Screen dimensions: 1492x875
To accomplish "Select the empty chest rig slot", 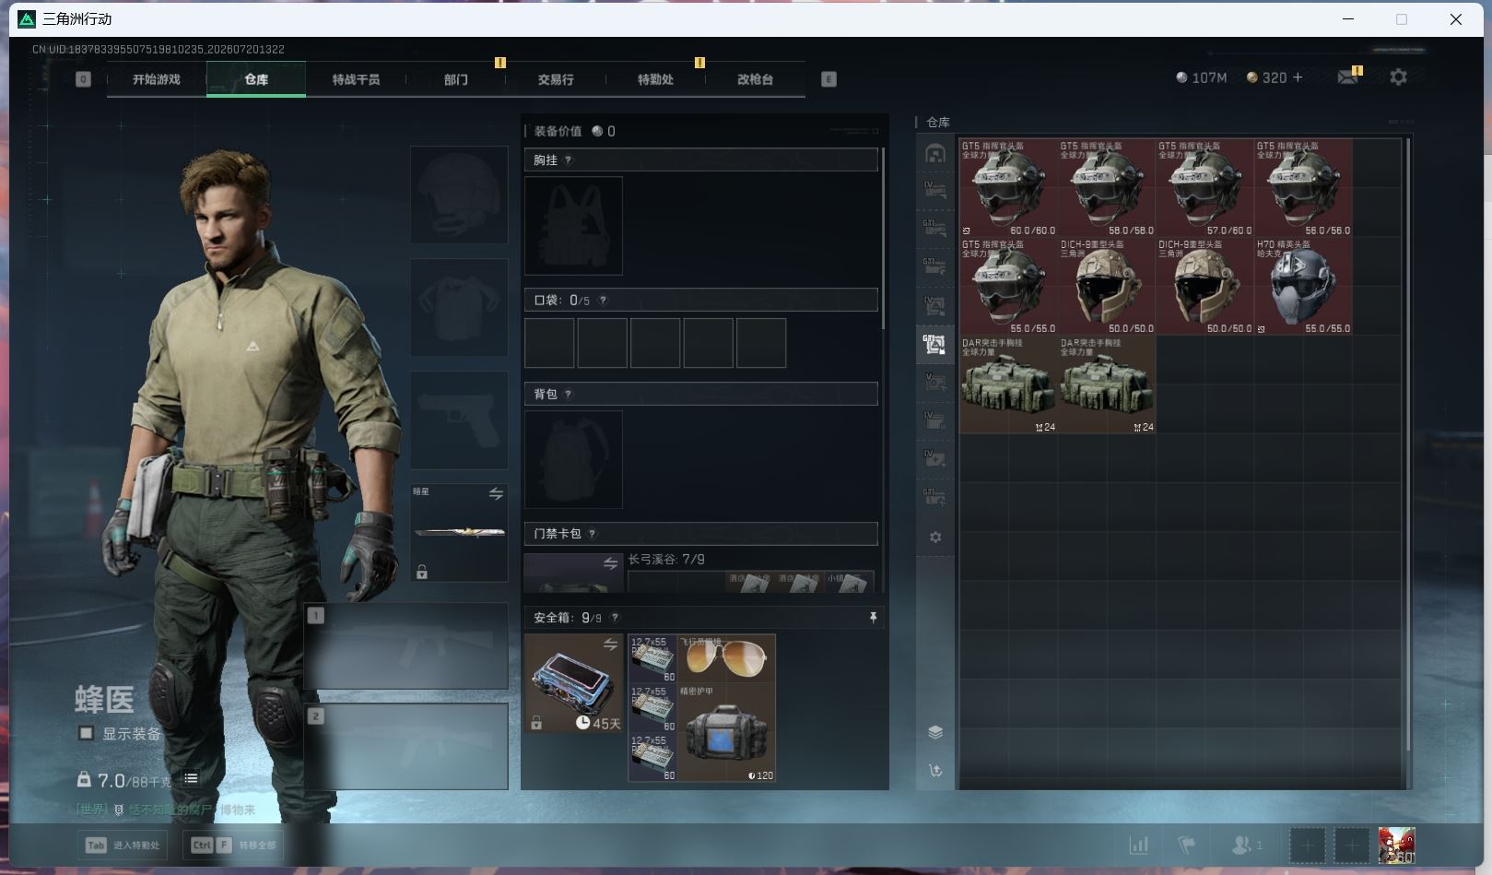I will [x=573, y=226].
